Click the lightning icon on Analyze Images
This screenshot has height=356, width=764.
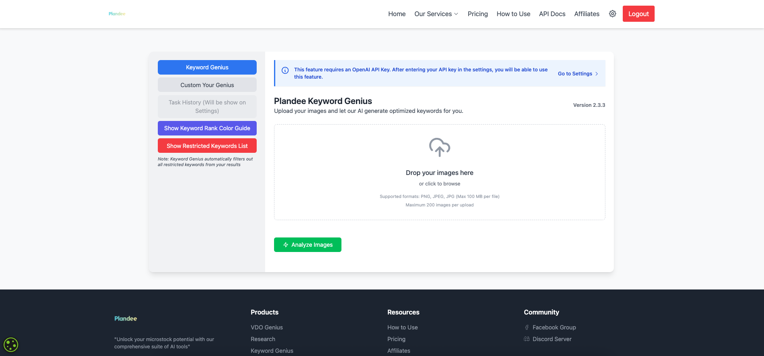coord(286,245)
